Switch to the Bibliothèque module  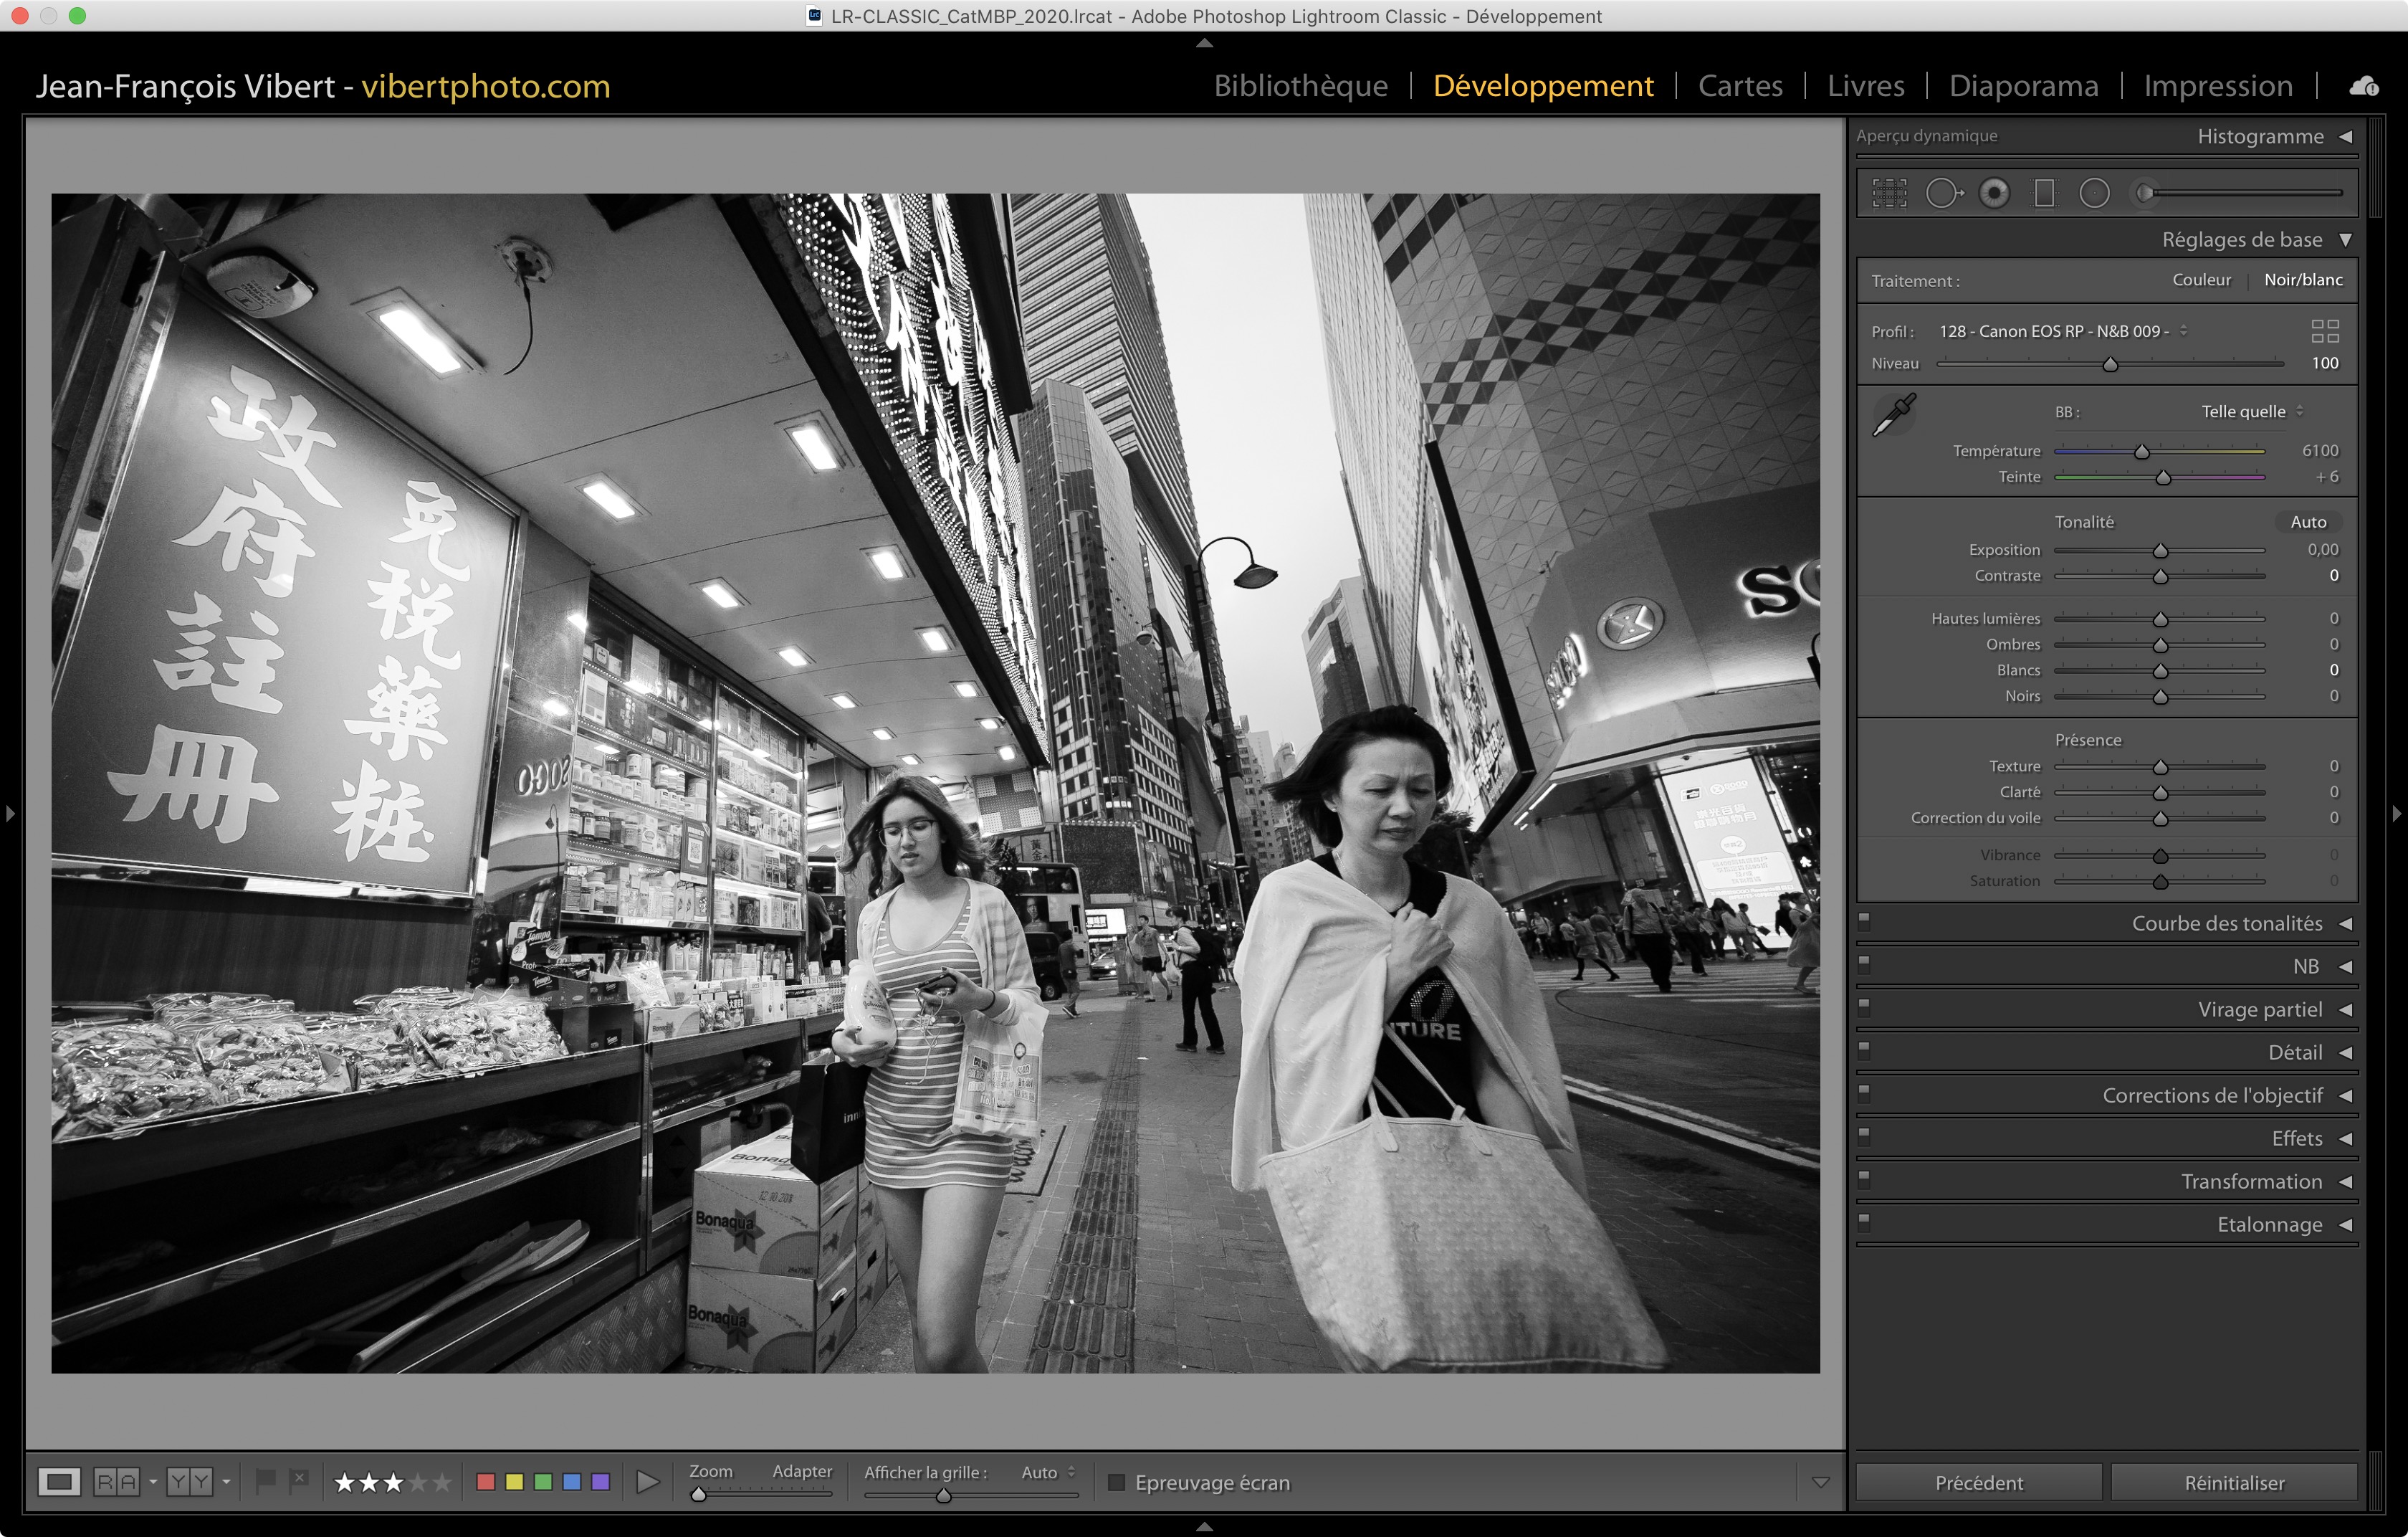point(1300,86)
